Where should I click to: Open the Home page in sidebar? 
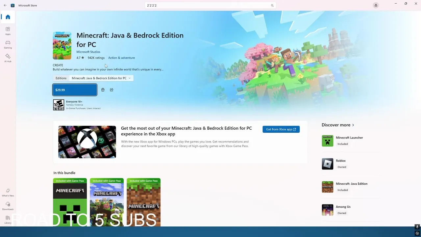[8, 17]
